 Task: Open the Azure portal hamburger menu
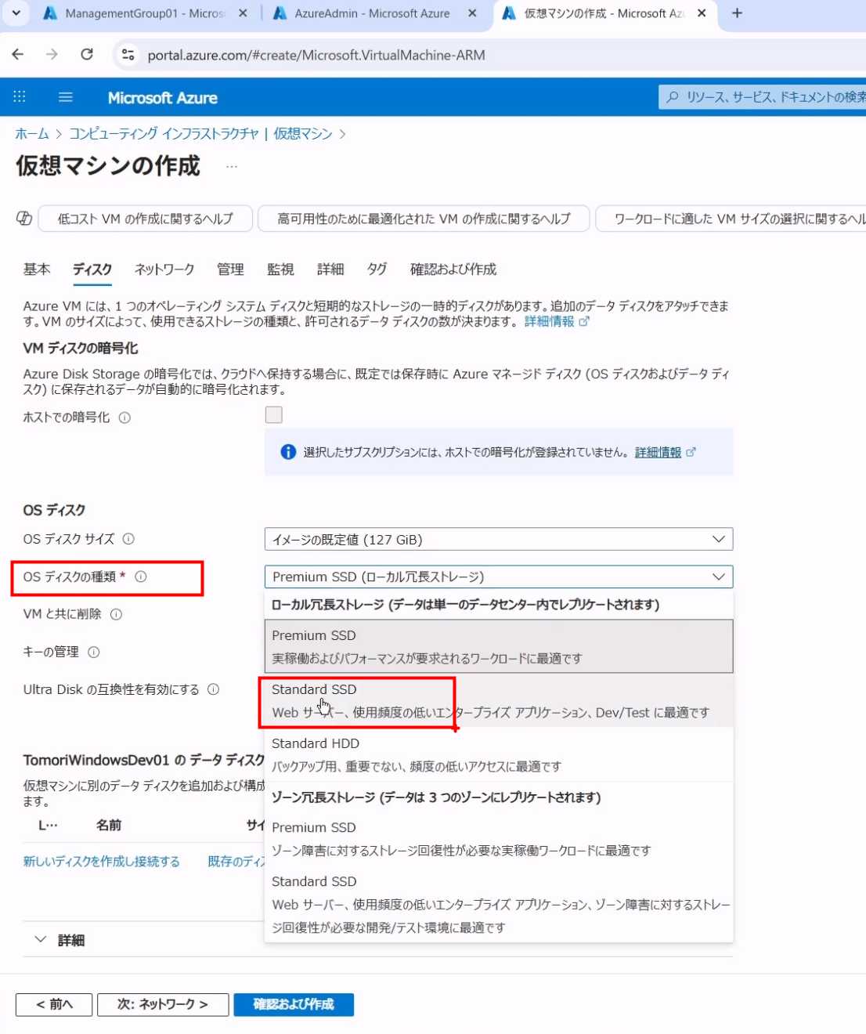[x=66, y=97]
